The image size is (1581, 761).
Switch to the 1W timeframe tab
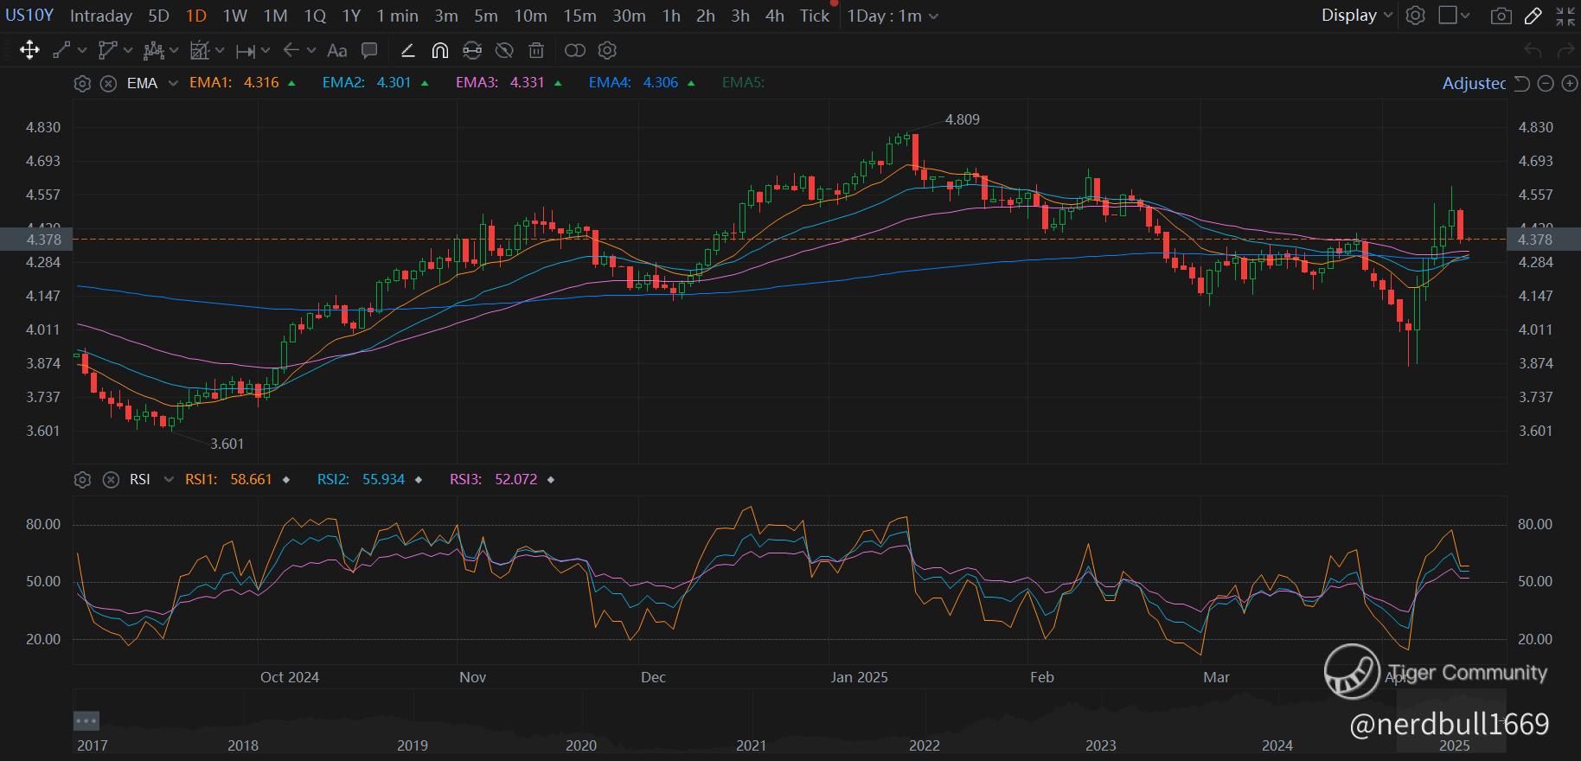pos(234,16)
